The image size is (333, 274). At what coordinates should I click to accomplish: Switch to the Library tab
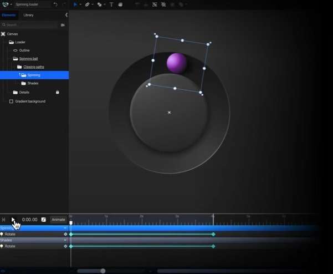click(x=28, y=15)
